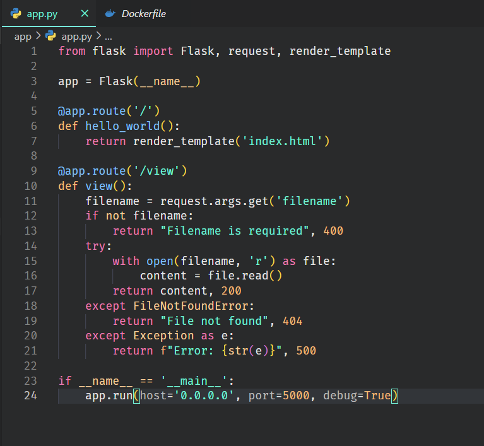Expand the breadcrumb ellipsis symbol list

pyautogui.click(x=108, y=37)
